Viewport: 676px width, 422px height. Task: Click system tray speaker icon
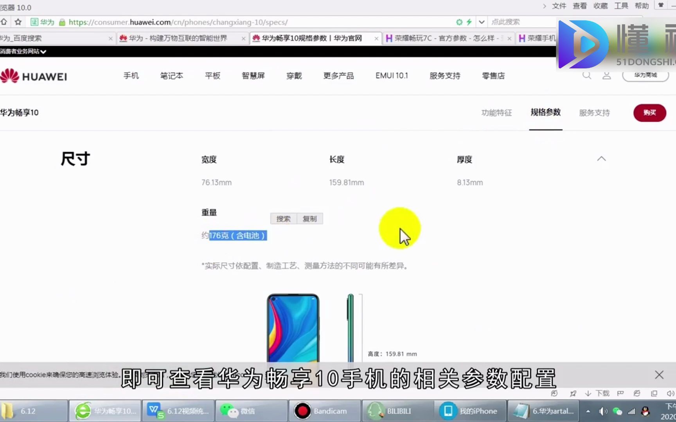click(603, 411)
